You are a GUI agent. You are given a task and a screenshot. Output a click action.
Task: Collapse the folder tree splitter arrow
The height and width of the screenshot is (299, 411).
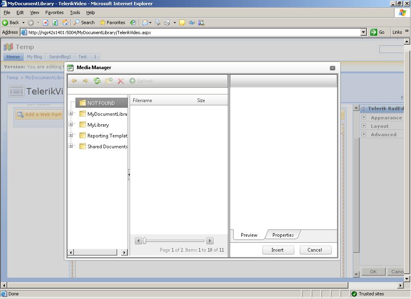(129, 174)
